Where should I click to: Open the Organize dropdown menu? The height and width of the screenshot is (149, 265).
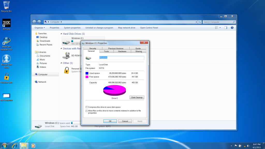click(40, 28)
